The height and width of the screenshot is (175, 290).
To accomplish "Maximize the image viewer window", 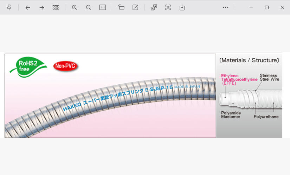I will (x=267, y=7).
